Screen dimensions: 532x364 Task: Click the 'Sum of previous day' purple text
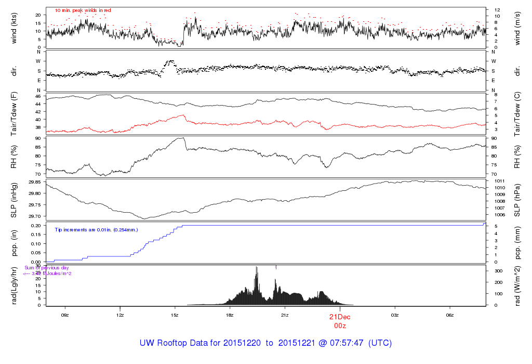(47, 268)
